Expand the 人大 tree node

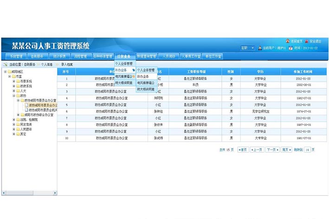click(14, 91)
